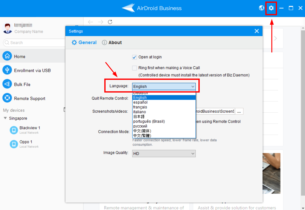Screen dimensions: 305x210
Task: Browse for the screenshots folder with ... button
Action: (239, 111)
